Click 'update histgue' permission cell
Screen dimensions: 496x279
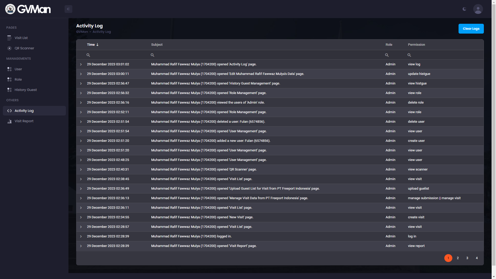click(419, 74)
